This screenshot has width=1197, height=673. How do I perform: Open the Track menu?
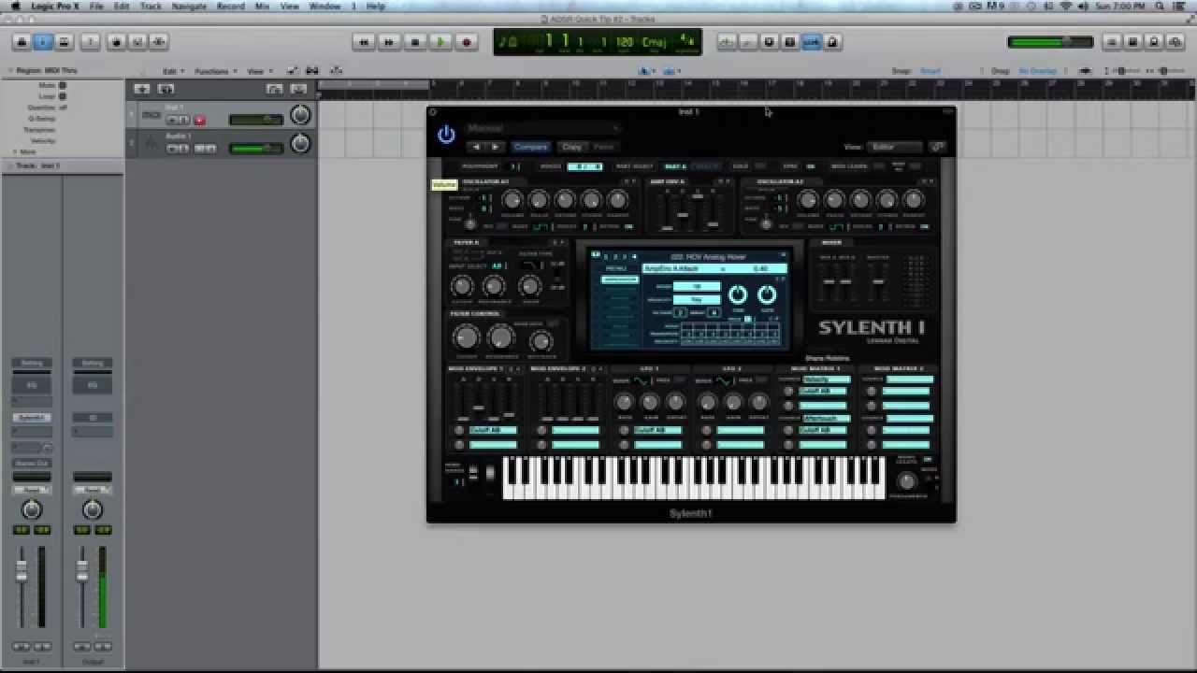click(151, 6)
